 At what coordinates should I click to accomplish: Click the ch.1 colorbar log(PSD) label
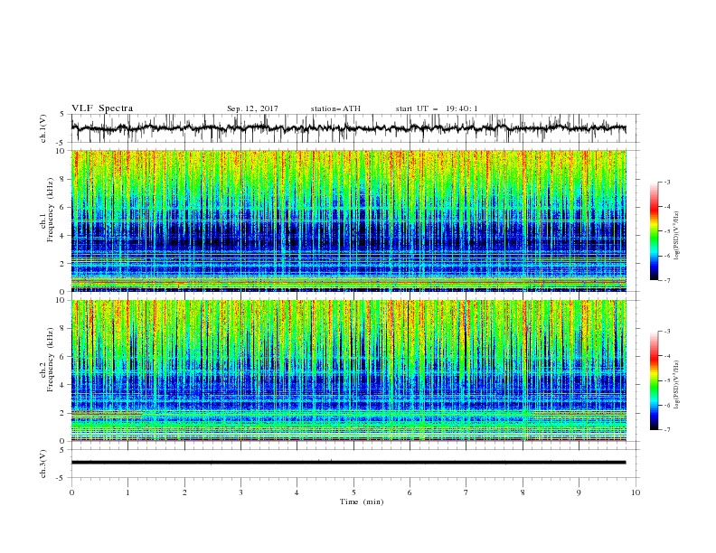[x=676, y=236]
